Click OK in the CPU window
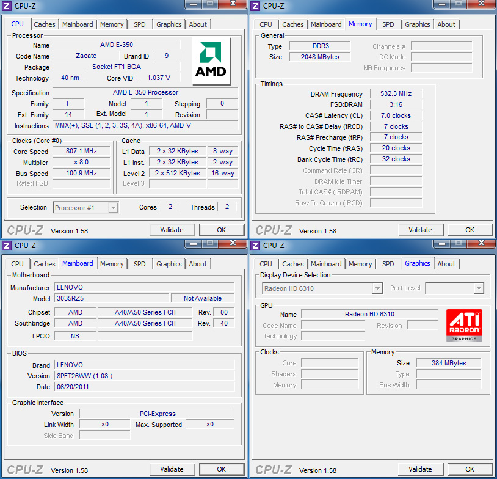 click(221, 230)
